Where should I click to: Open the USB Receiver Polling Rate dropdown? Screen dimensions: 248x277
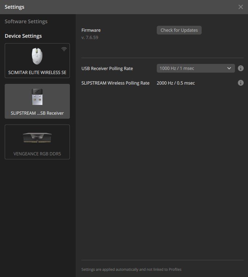pos(196,68)
